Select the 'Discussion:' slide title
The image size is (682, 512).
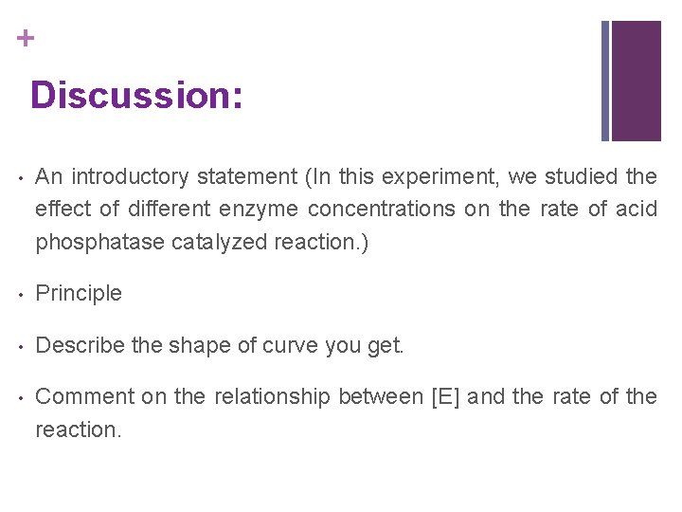pos(137,96)
